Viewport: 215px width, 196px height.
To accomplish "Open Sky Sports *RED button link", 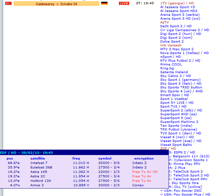I will pos(181,87).
